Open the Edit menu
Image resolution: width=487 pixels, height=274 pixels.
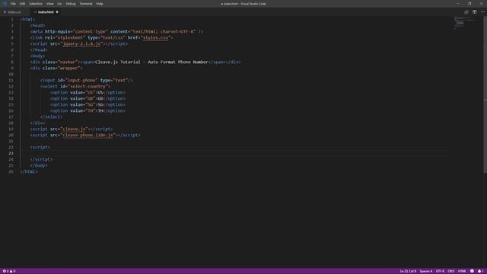point(22,4)
